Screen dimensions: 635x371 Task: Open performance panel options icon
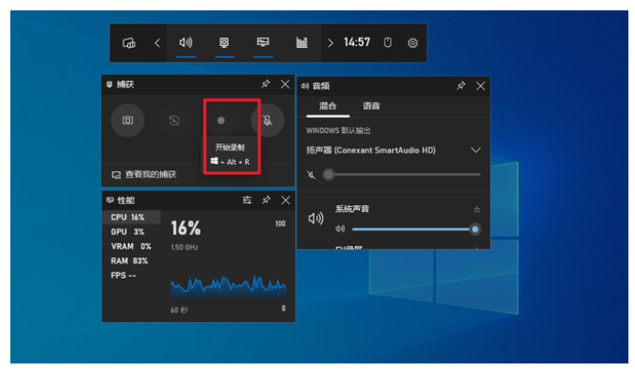(x=247, y=200)
